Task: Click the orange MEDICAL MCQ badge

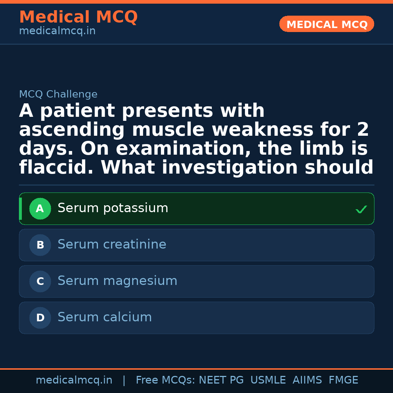Action: coord(327,24)
